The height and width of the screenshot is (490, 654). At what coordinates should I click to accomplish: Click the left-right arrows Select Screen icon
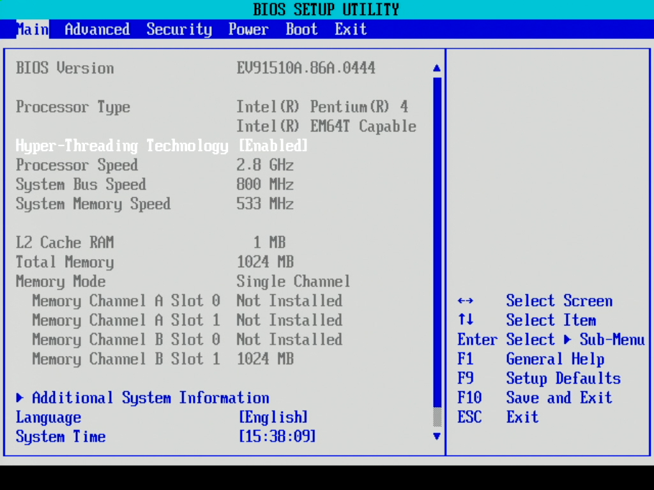[x=466, y=301]
